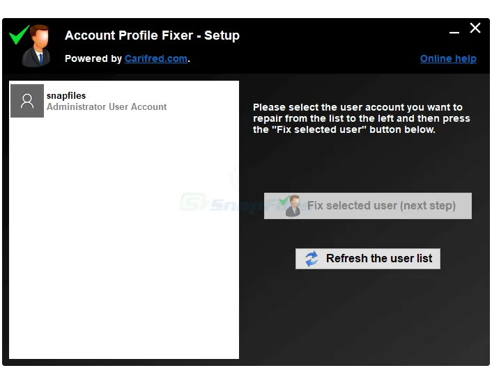Click the icon on Fix selected user button

tap(291, 206)
